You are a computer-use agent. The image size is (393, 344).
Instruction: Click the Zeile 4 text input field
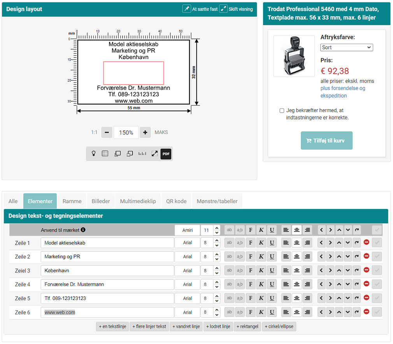[107, 284]
